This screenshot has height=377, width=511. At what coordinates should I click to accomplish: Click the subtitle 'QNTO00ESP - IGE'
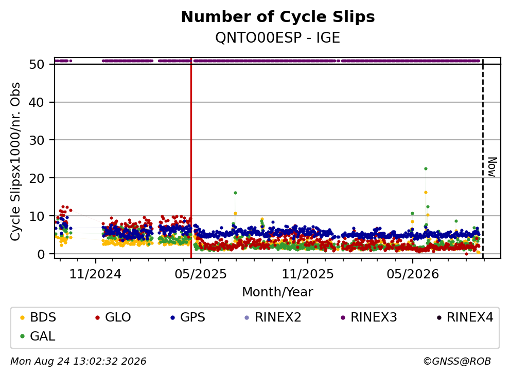278,38
